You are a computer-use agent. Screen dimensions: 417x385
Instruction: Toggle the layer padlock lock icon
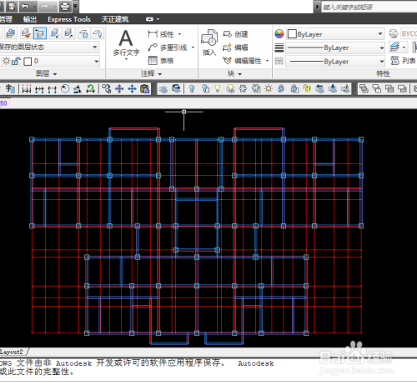pyautogui.click(x=16, y=61)
